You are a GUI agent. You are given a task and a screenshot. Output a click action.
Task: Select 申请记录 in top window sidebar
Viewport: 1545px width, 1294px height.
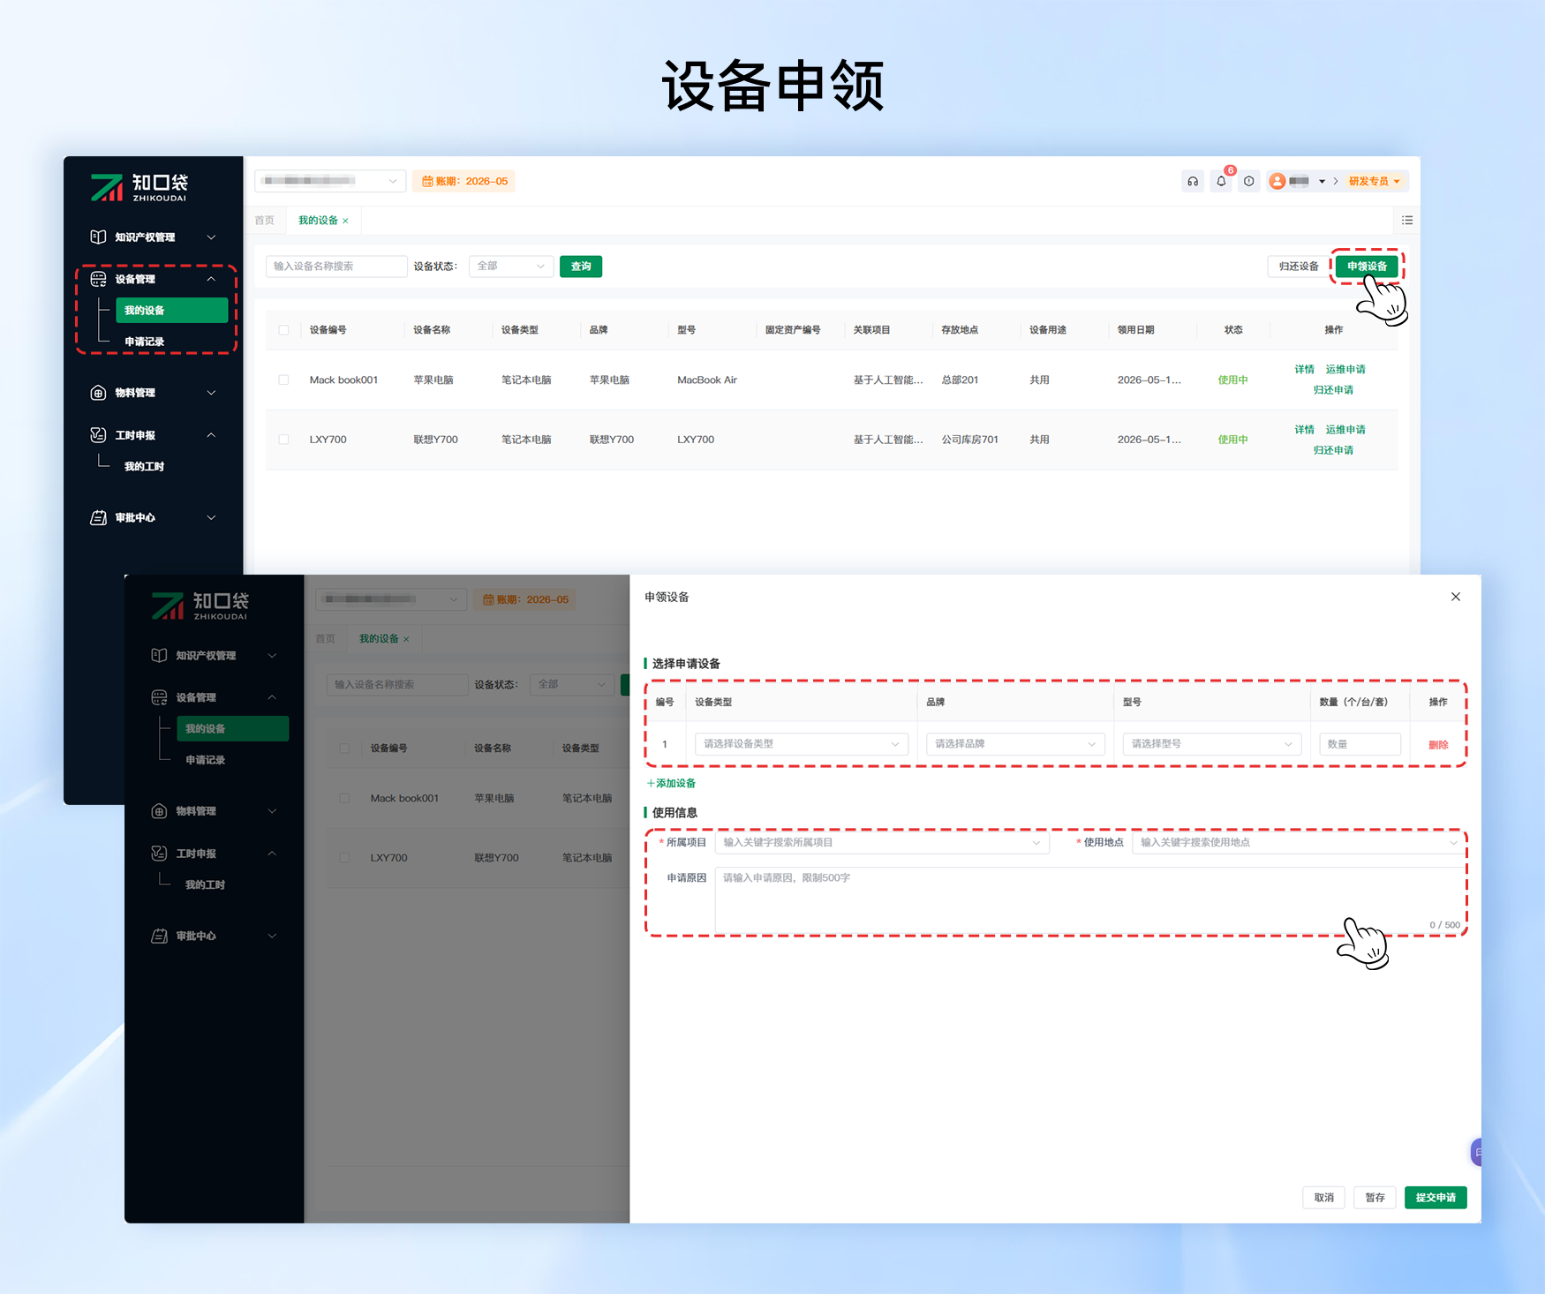tap(145, 342)
